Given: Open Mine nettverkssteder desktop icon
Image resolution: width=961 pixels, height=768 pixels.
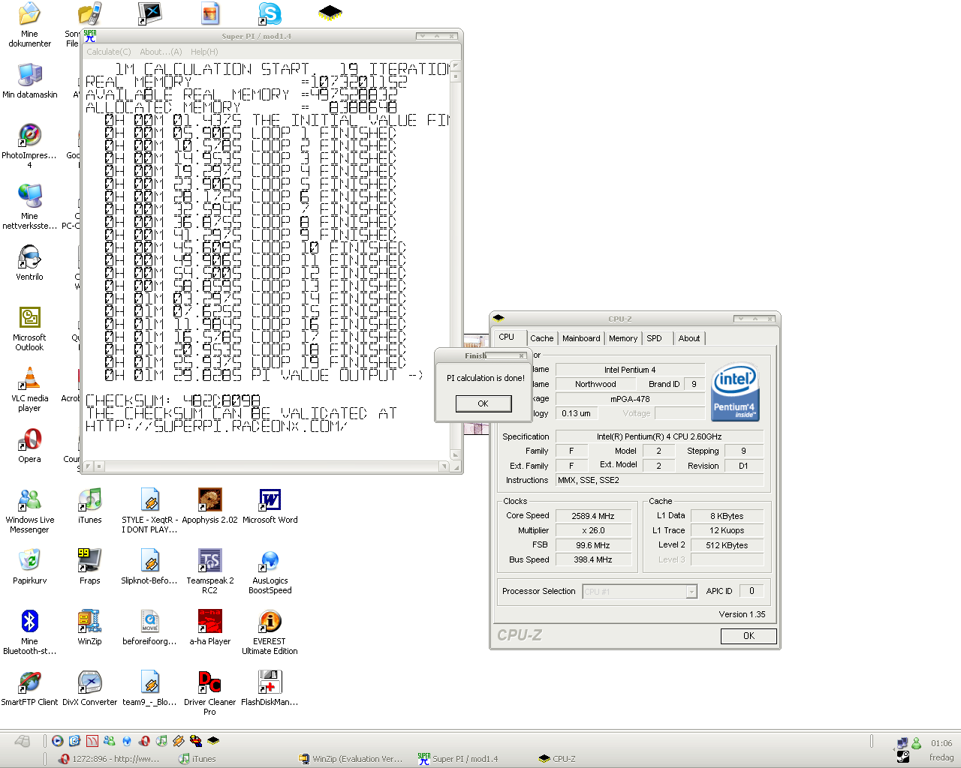Looking at the screenshot, I should point(29,206).
